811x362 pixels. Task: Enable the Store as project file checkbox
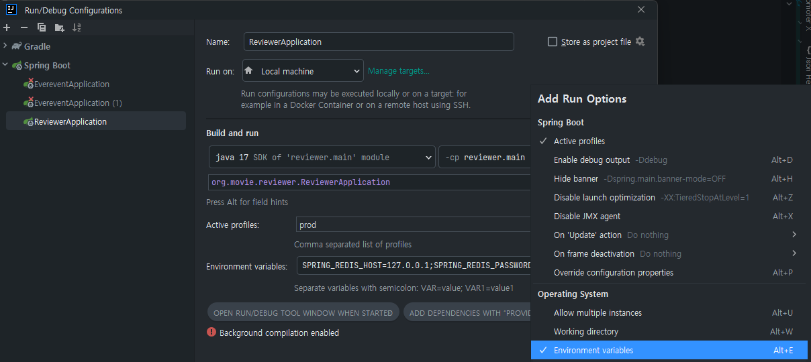pos(553,42)
